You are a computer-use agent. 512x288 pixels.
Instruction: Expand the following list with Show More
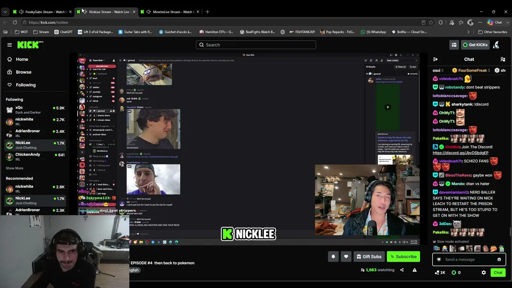pyautogui.click(x=14, y=168)
